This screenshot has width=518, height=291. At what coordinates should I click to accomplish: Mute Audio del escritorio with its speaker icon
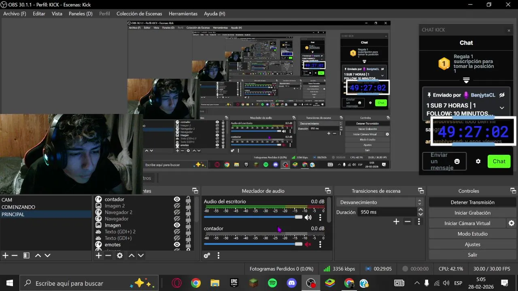click(308, 217)
